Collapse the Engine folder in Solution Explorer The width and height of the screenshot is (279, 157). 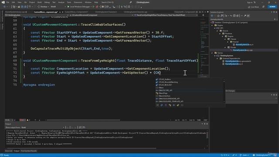coord(212,25)
